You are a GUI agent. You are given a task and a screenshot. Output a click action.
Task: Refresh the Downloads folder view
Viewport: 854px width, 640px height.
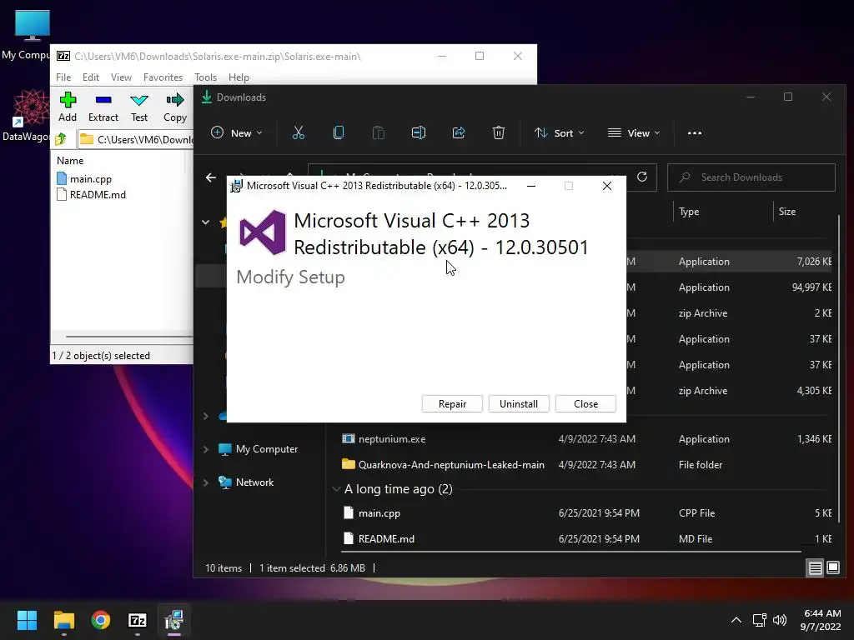click(642, 177)
